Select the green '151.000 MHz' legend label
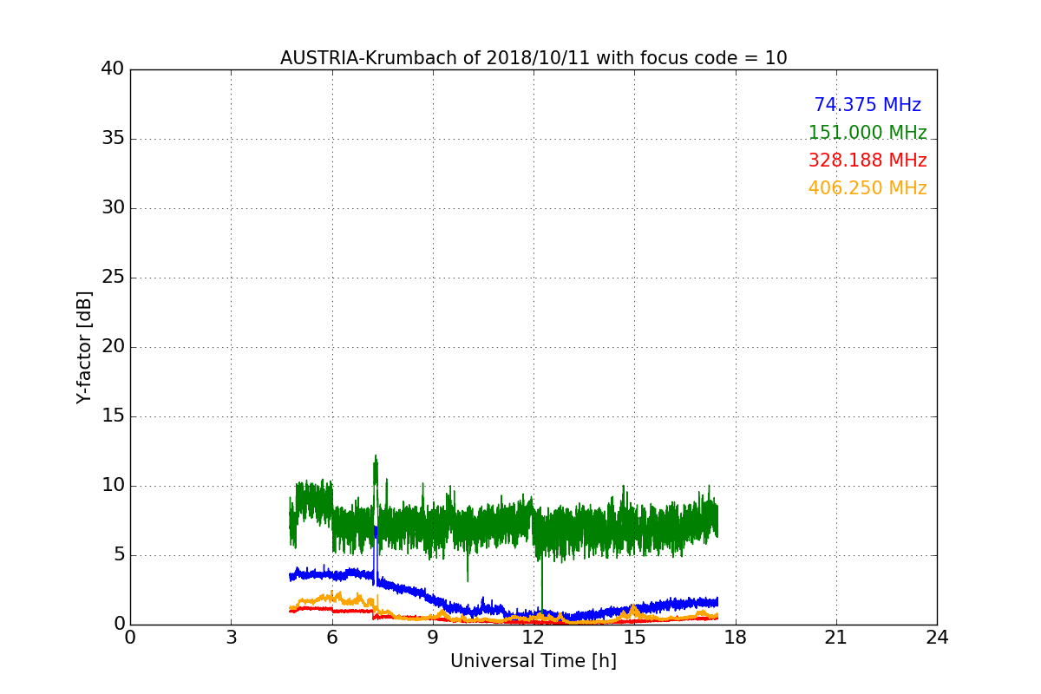Viewport: 1041px width, 694px height. coord(867,133)
